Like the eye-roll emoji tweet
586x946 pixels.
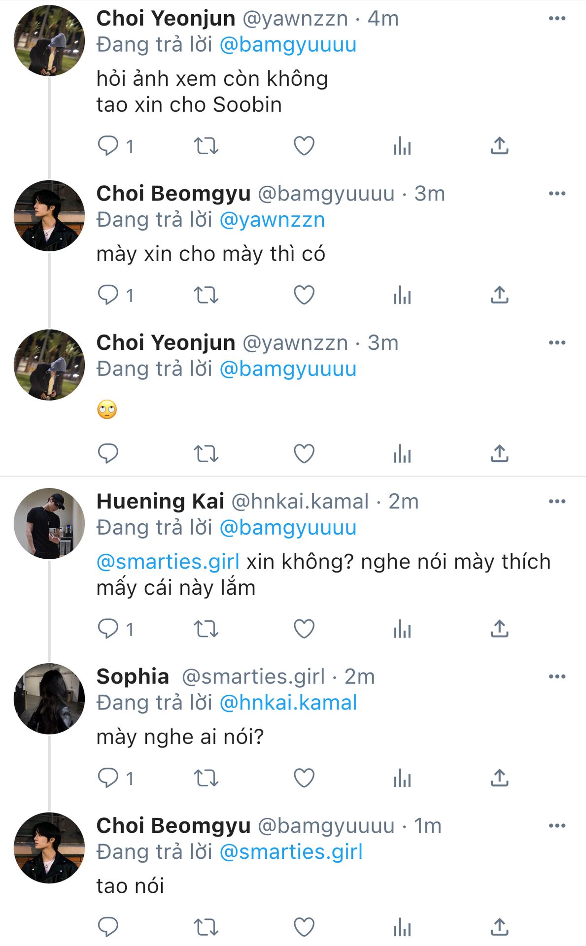pos(304,453)
